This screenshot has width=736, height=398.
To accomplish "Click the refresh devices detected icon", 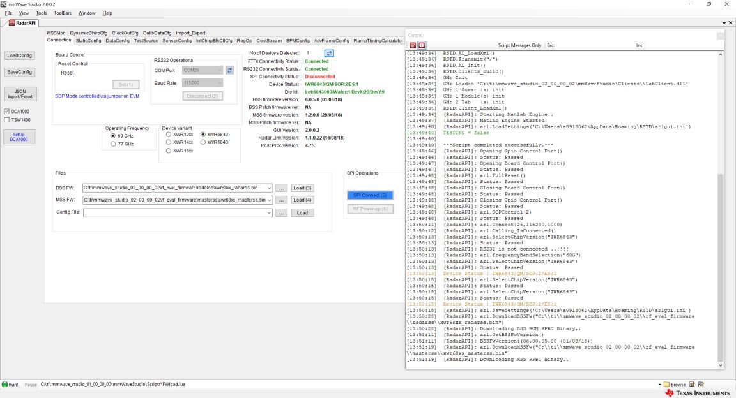I will [329, 54].
